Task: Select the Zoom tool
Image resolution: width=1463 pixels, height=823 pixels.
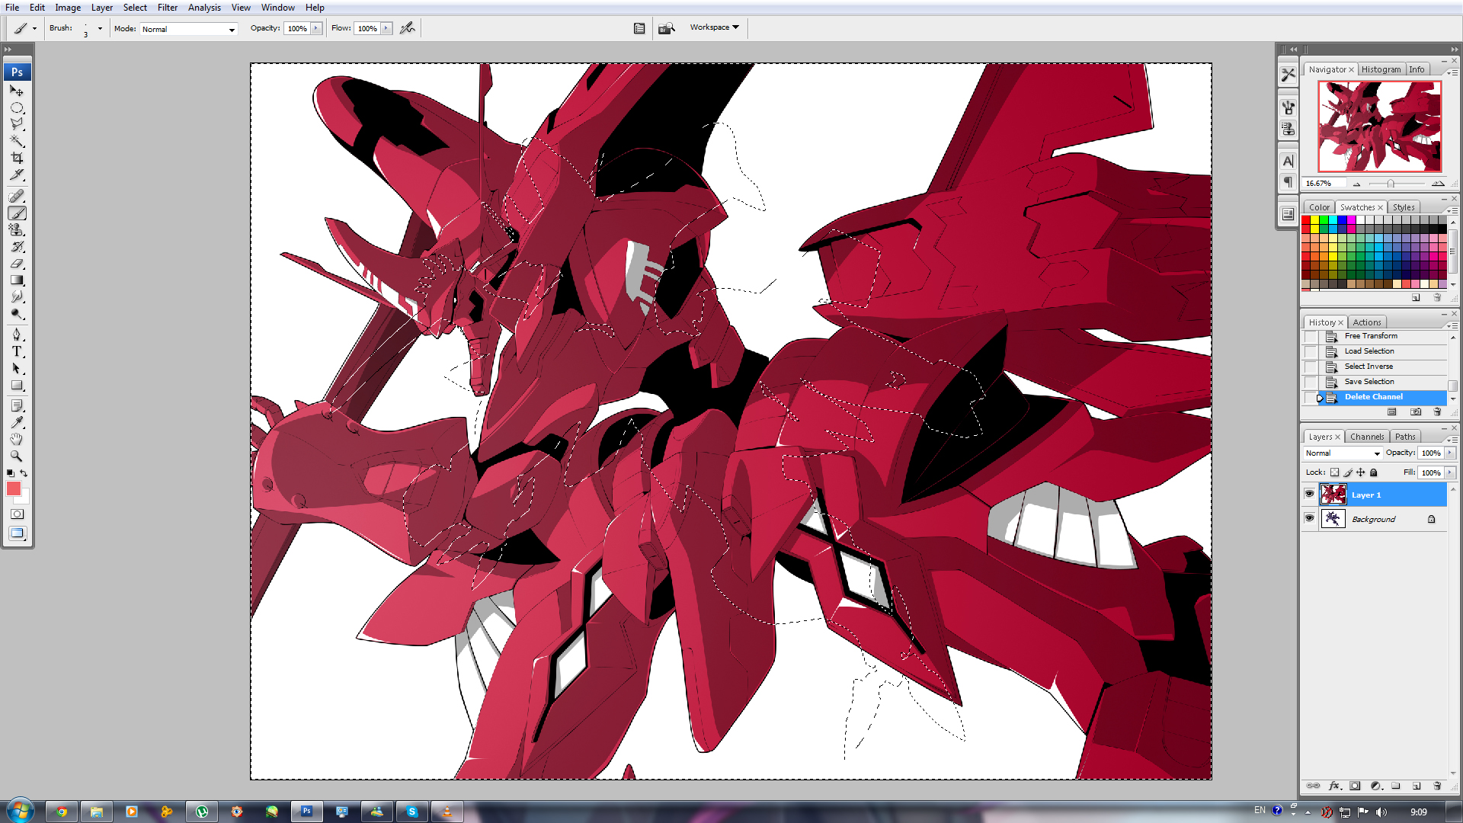Action: 17,456
